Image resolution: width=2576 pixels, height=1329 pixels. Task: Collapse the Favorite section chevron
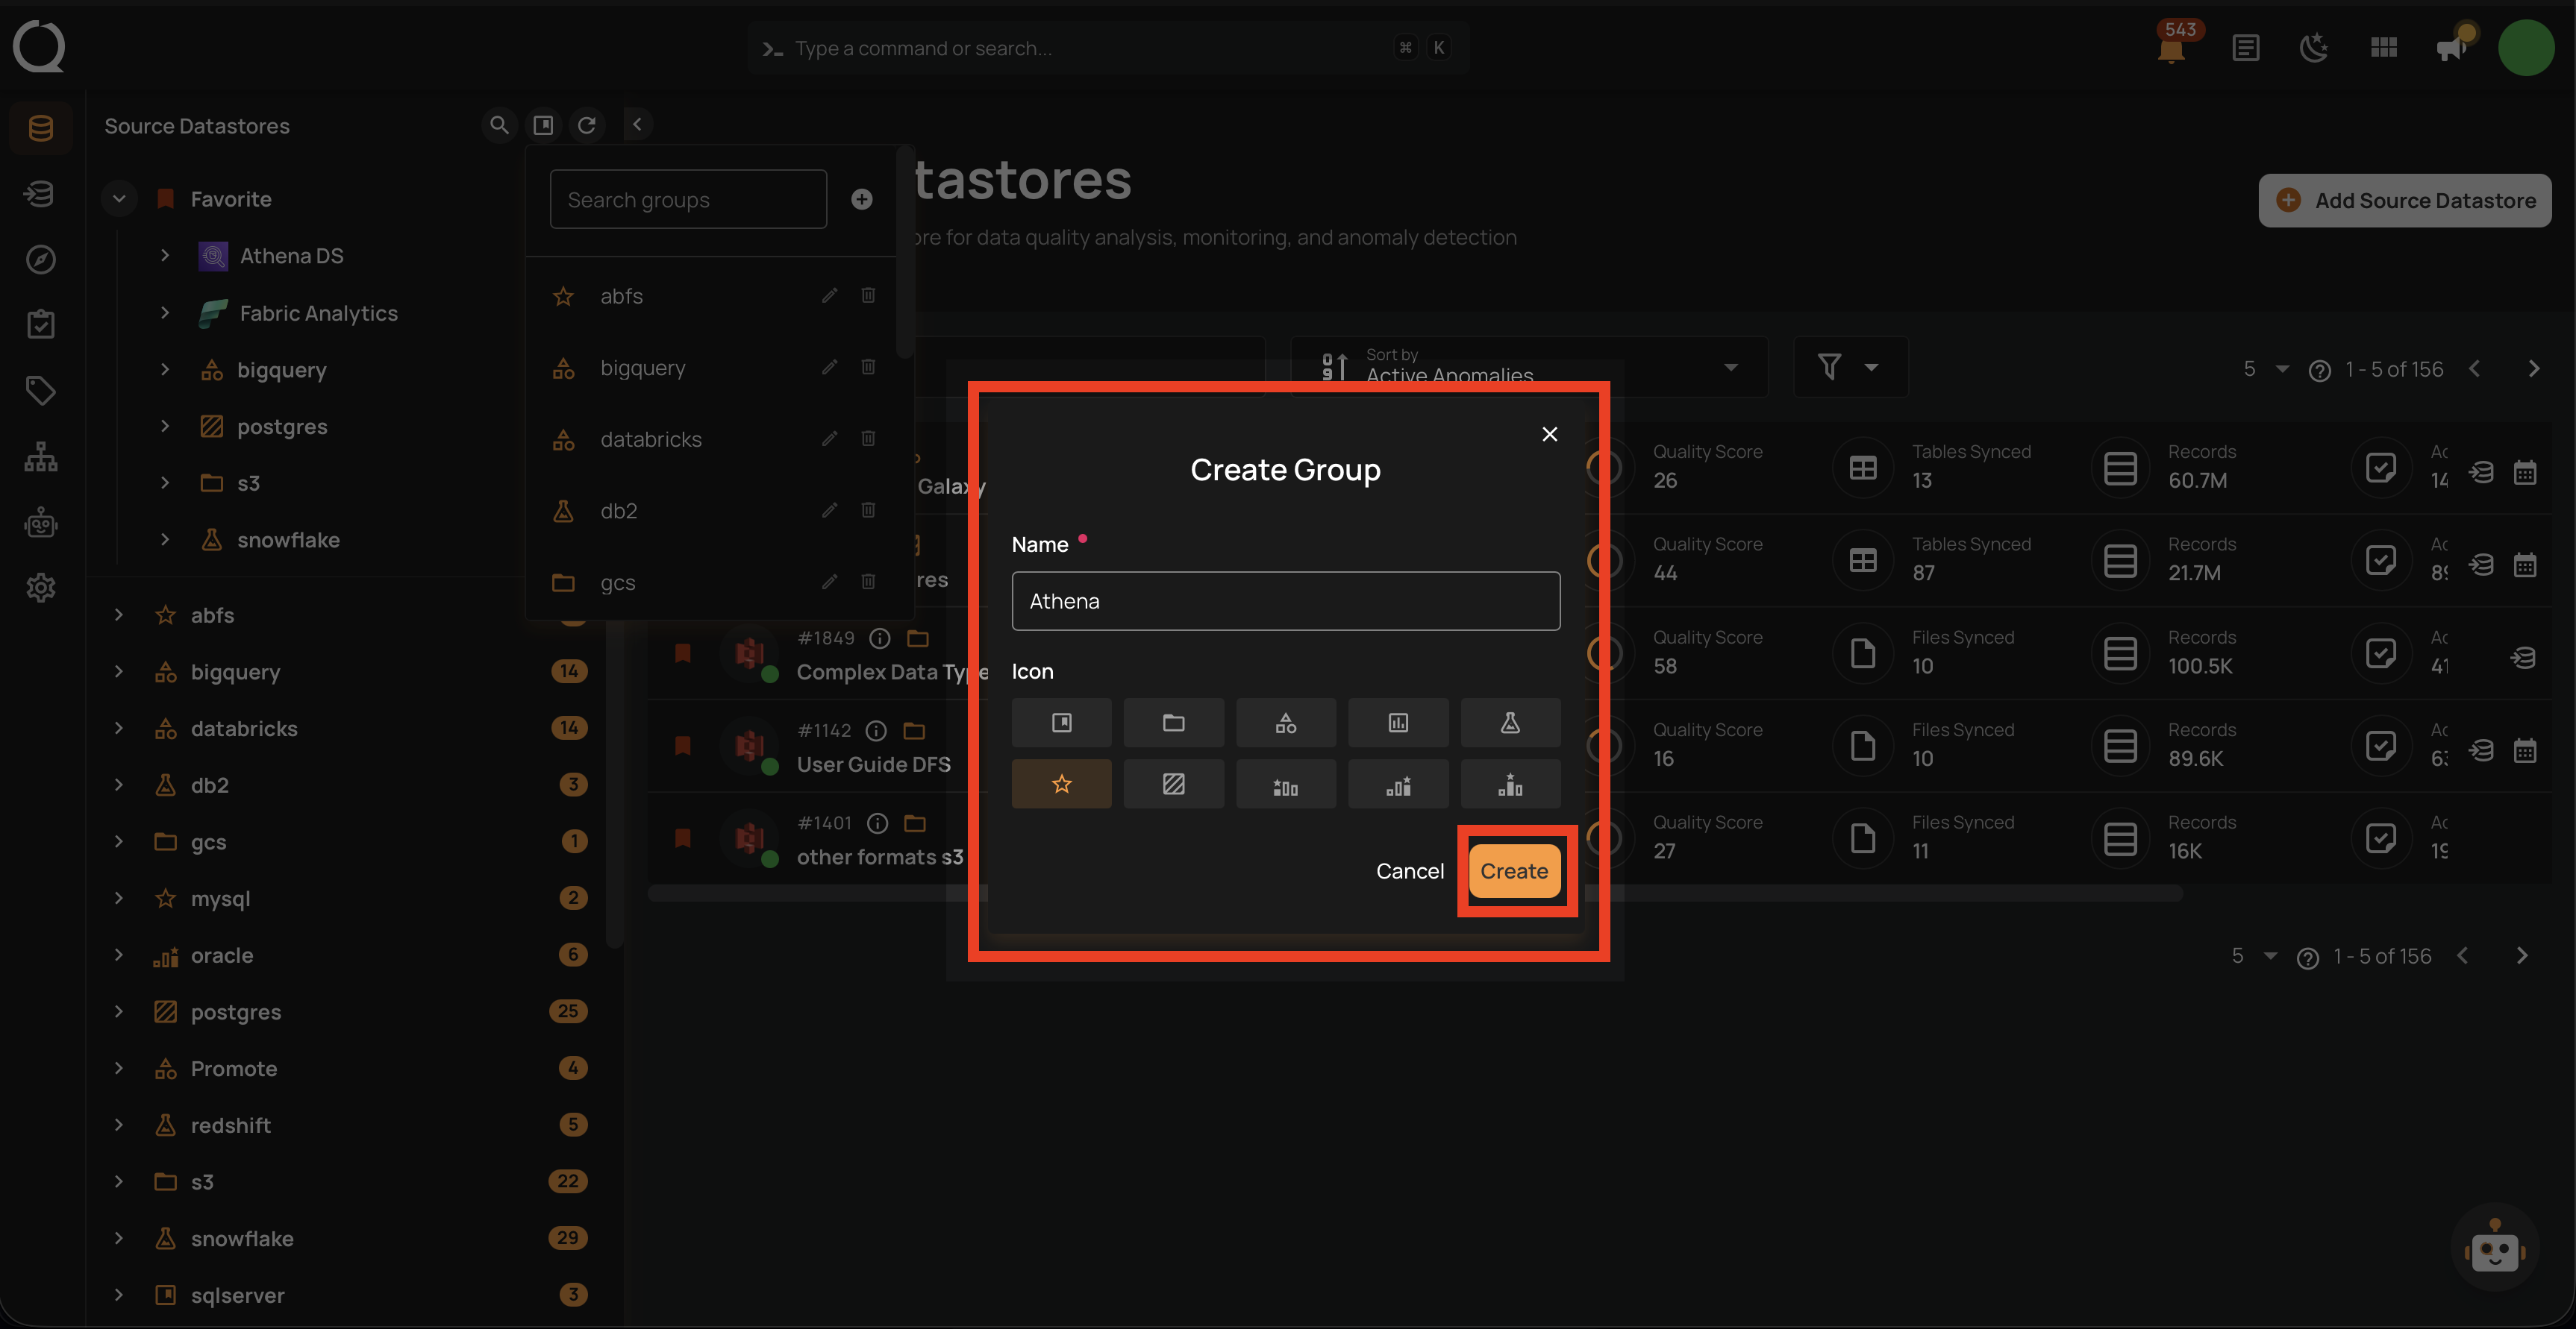[119, 198]
